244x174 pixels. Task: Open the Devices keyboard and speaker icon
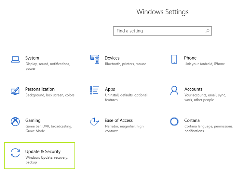tap(95, 59)
